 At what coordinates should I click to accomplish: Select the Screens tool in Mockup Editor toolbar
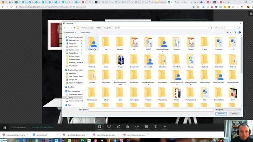109,127
